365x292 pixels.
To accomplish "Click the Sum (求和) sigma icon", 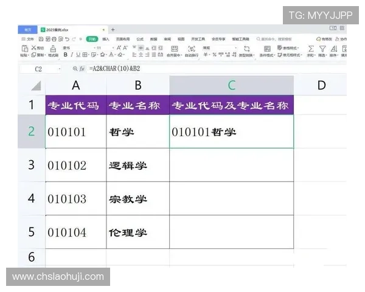I will click(311, 49).
